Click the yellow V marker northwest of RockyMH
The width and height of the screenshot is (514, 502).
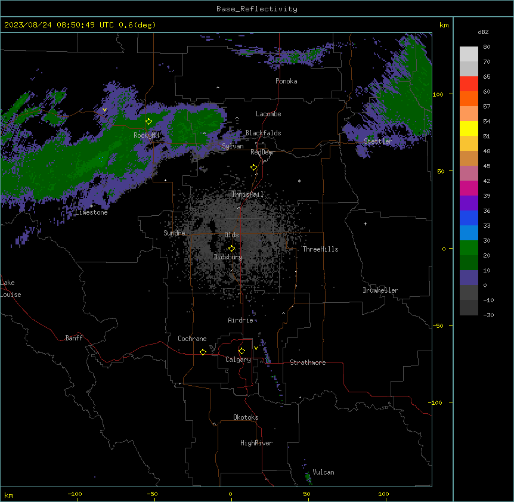pyautogui.click(x=104, y=110)
